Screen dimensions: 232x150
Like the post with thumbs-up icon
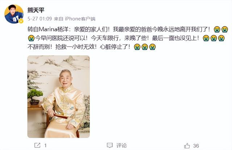coord(187,146)
